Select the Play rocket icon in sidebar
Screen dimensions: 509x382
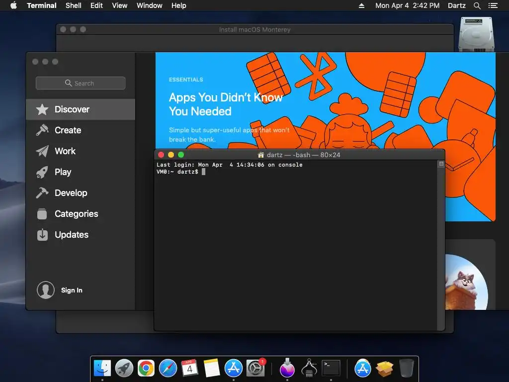point(42,172)
